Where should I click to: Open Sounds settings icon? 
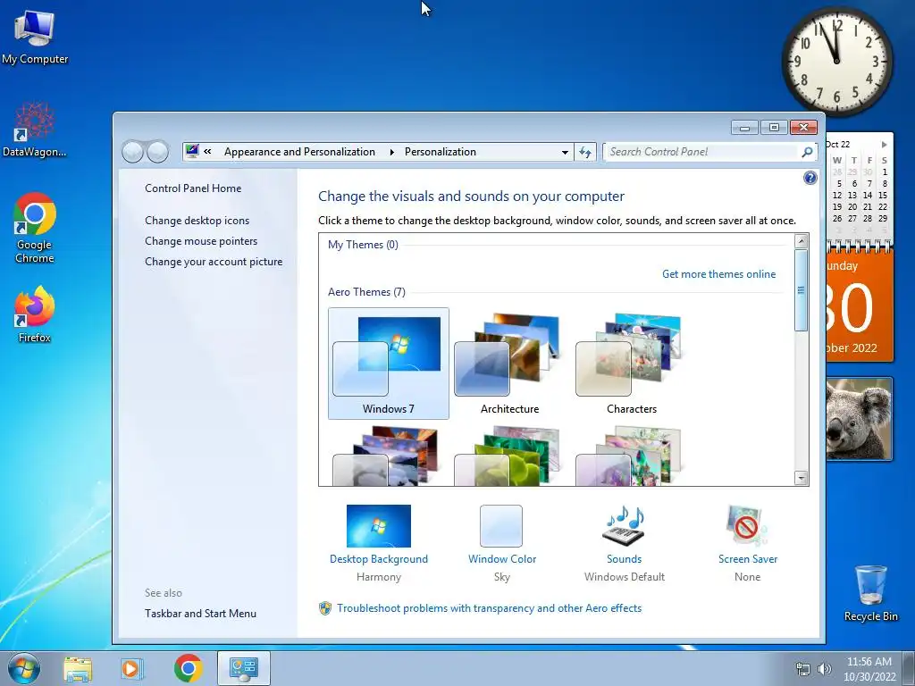624,525
